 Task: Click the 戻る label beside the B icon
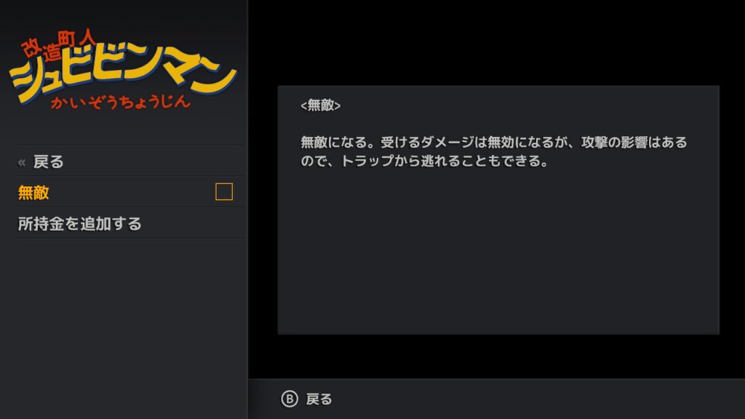(x=319, y=399)
